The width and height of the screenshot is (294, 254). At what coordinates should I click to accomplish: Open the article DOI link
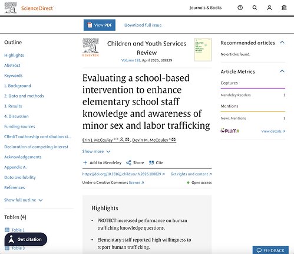(123, 174)
